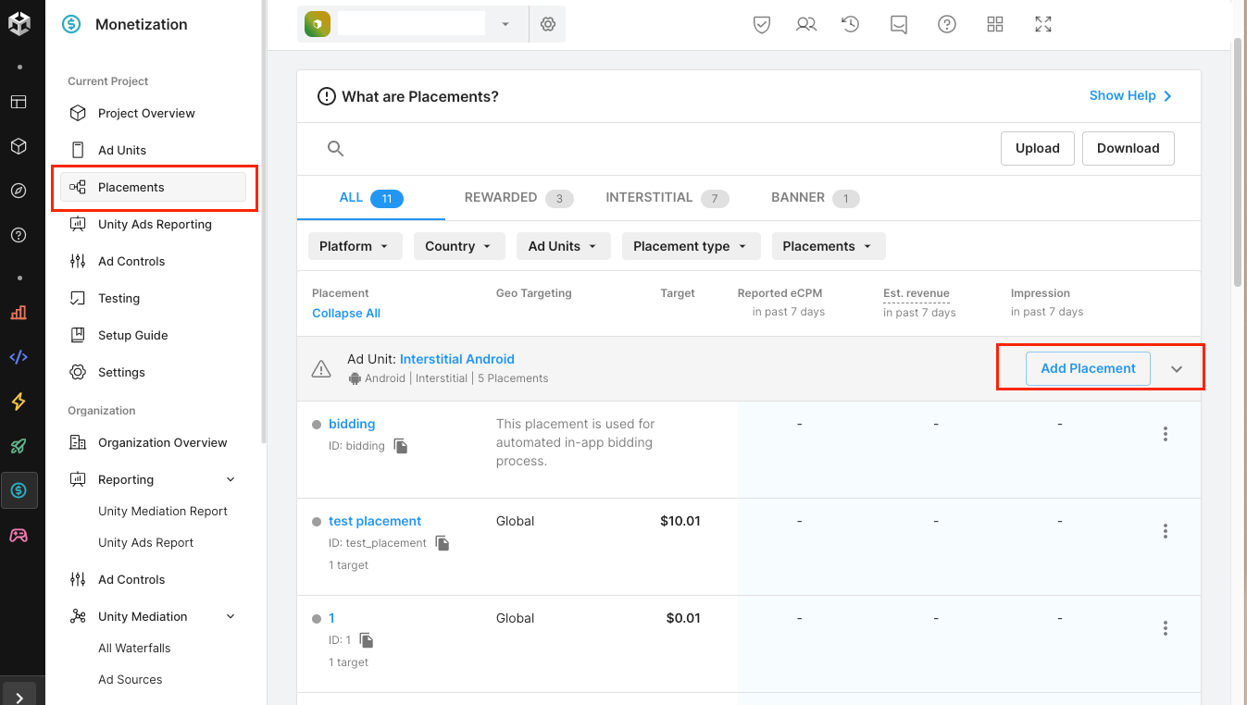Screen dimensions: 1247x705
Task: Click the Collapse All link
Action: [x=346, y=313]
